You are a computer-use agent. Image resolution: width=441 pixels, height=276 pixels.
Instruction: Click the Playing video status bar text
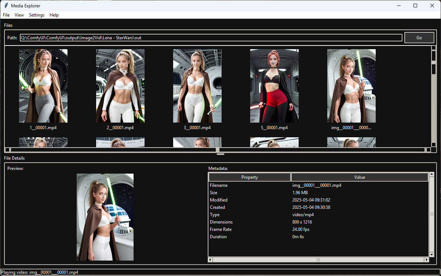click(x=39, y=272)
